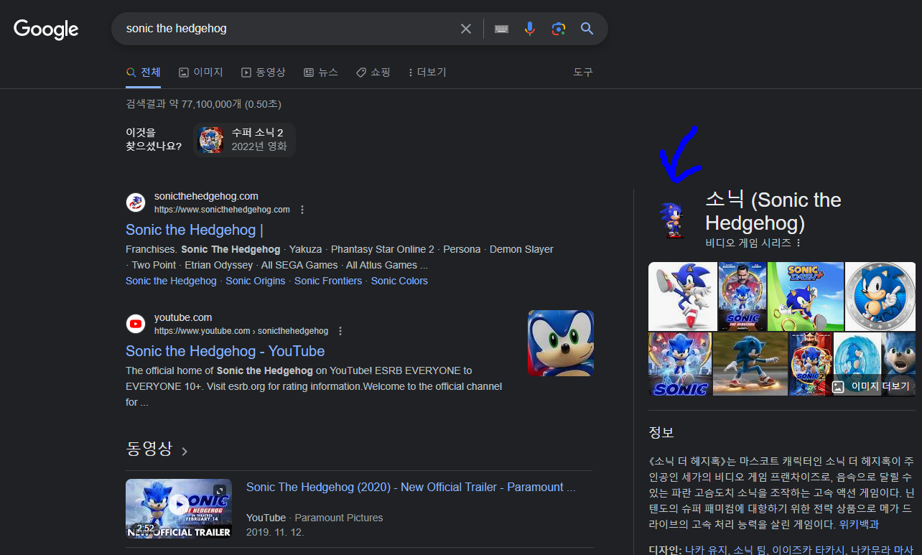Switch to the 뉴스 tab
The width and height of the screenshot is (922, 555).
(321, 73)
